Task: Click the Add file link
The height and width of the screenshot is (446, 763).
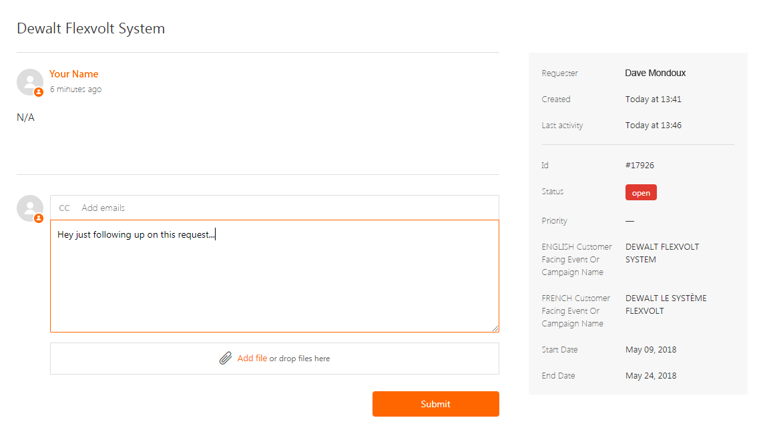Action: click(x=252, y=359)
